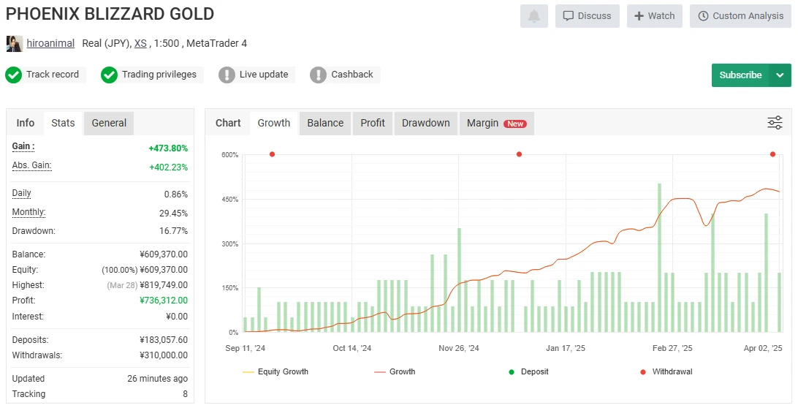This screenshot has height=408, width=798.
Task: Click the Subscribe button
Action: [x=740, y=75]
